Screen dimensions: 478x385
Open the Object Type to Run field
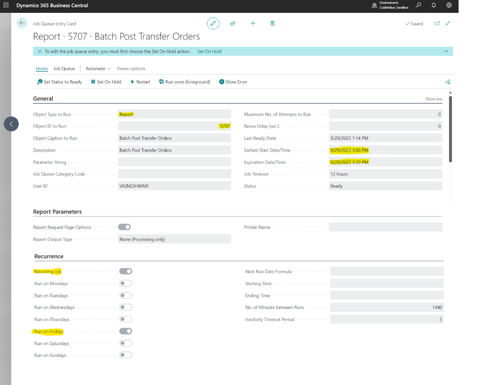pyautogui.click(x=175, y=114)
